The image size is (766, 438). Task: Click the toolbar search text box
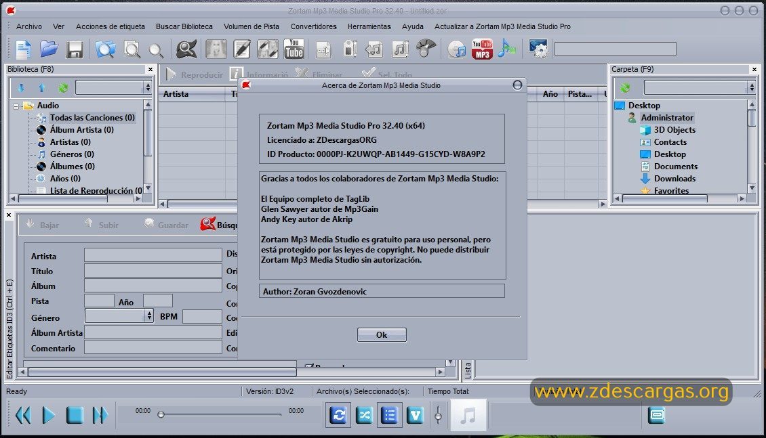point(615,48)
